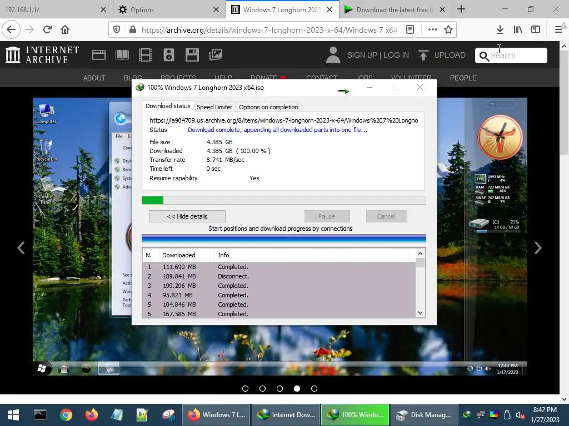
Task: Click the connections list scroll up arrow
Action: [420, 254]
